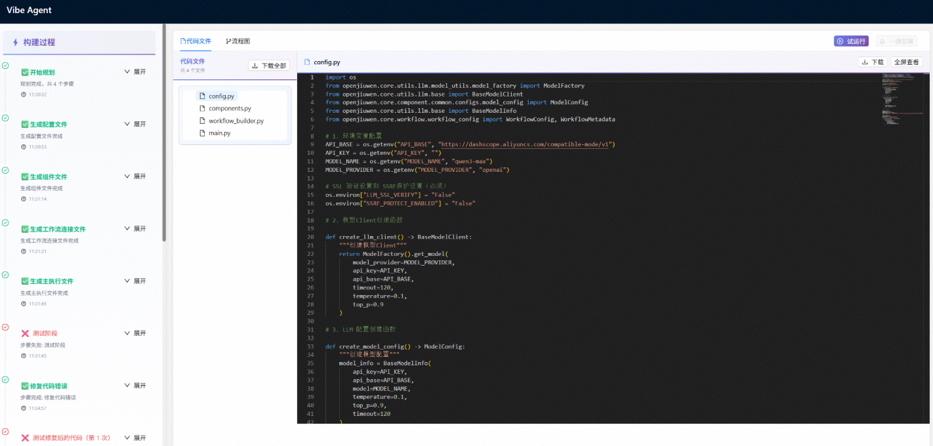Expand the 生成工作流连接文件 step
Viewport: 933px width, 446px height.
click(x=135, y=229)
